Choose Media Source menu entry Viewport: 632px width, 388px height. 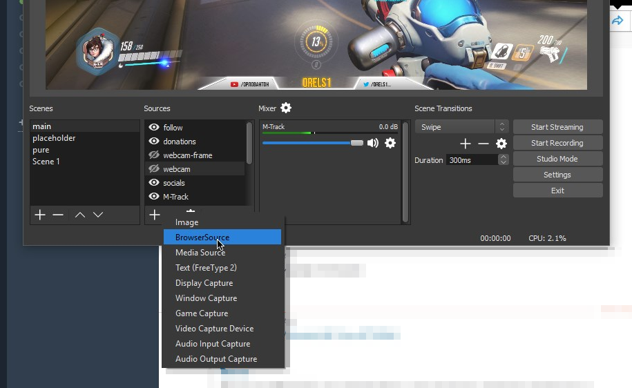(x=222, y=253)
